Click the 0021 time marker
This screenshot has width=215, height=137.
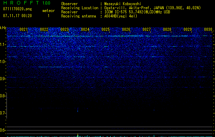pyautogui.click(x=24, y=29)
